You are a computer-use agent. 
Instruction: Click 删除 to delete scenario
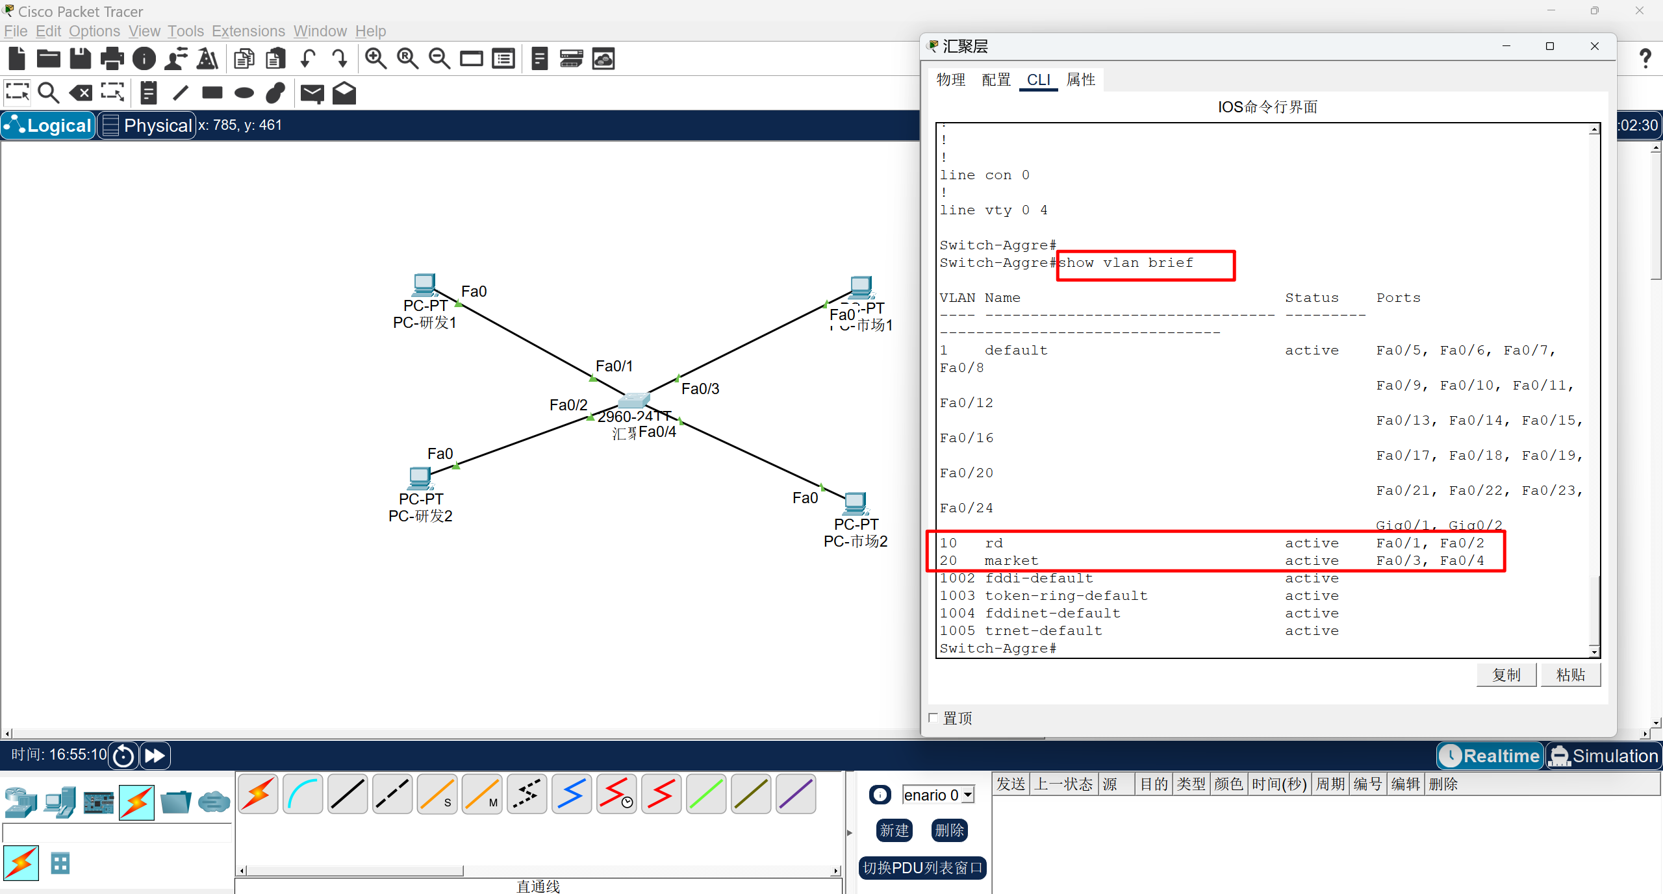click(x=950, y=830)
